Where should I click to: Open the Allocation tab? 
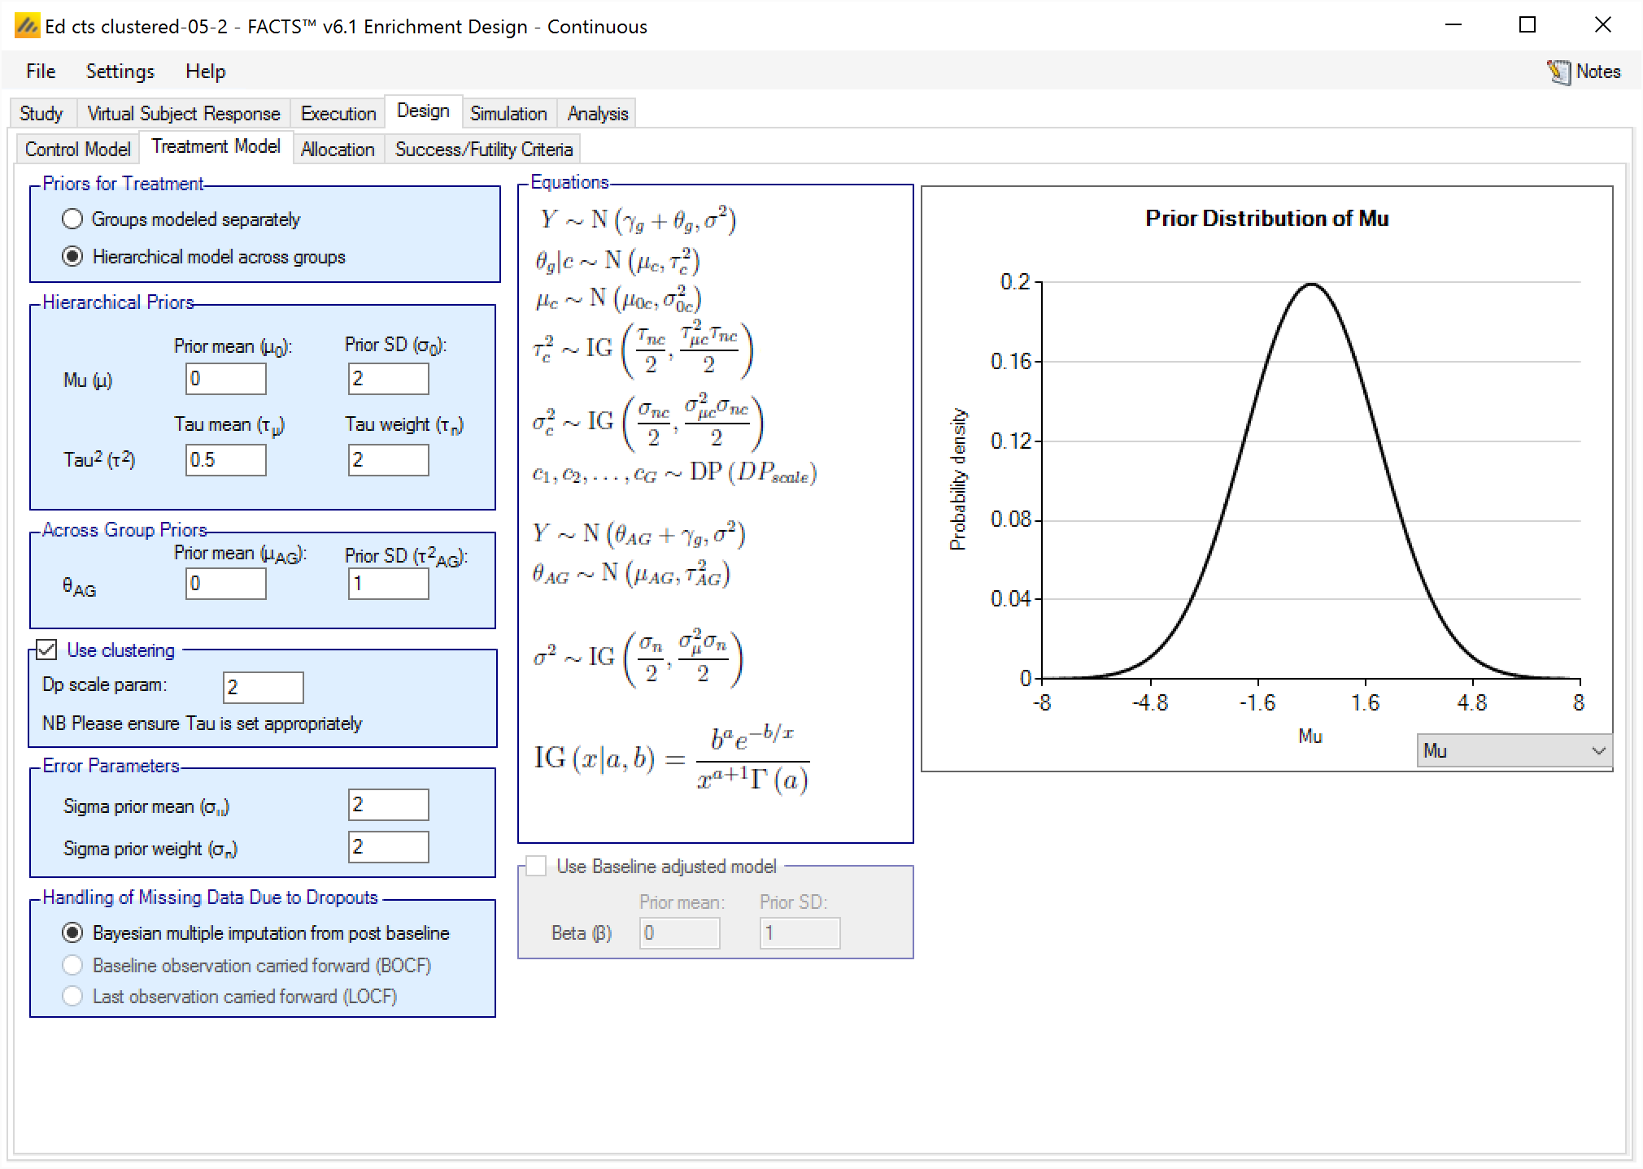pyautogui.click(x=337, y=150)
